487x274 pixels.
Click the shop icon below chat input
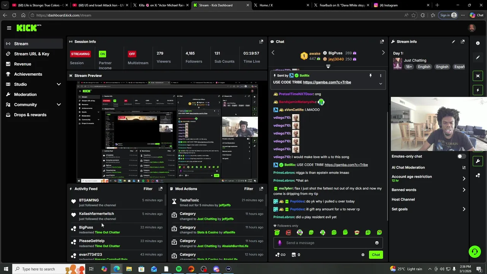point(293,255)
